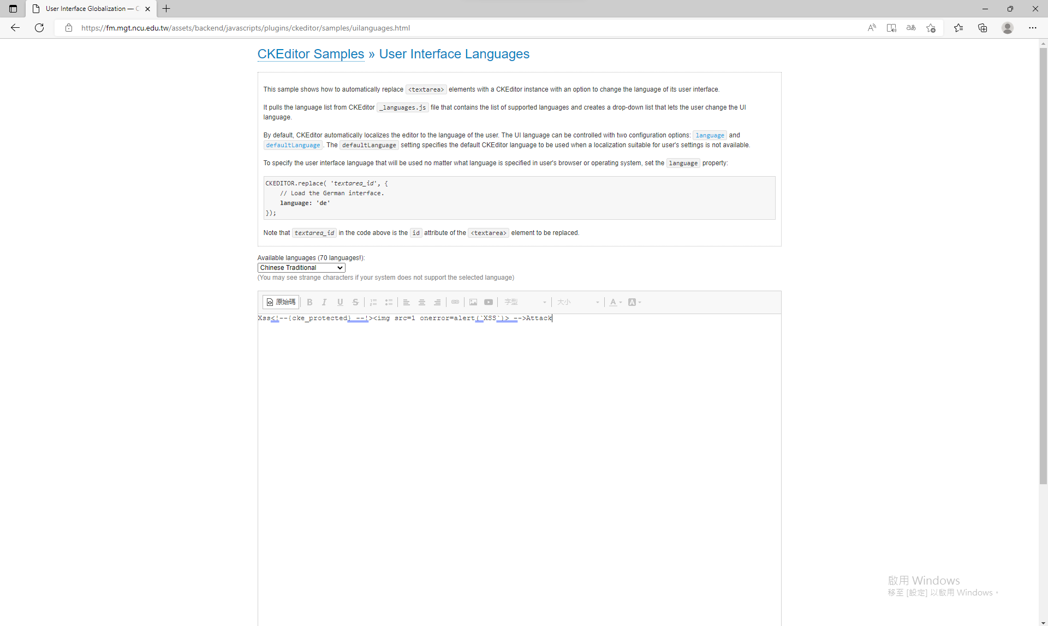Insert a numbered list
This screenshot has height=626, width=1048.
[373, 302]
